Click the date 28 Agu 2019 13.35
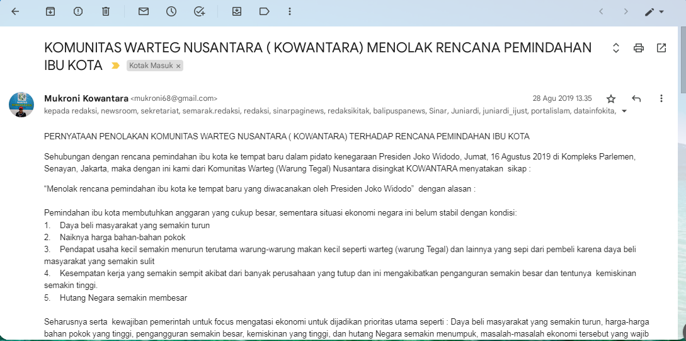The width and height of the screenshot is (686, 341). pyautogui.click(x=562, y=98)
